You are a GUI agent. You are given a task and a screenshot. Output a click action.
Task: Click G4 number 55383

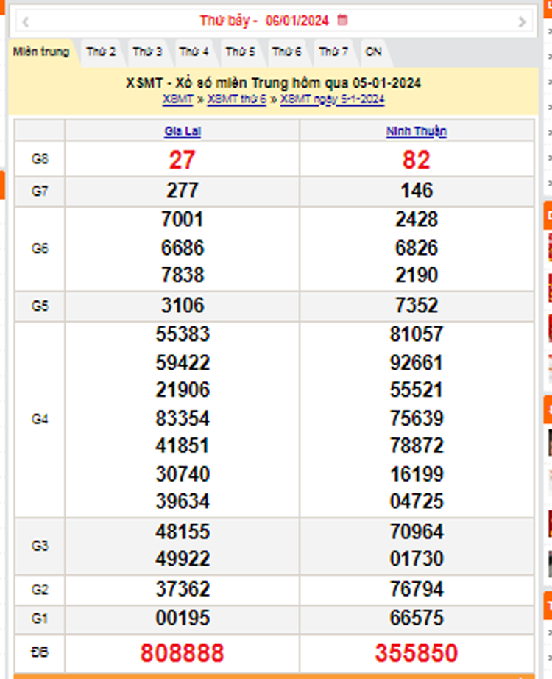(183, 334)
